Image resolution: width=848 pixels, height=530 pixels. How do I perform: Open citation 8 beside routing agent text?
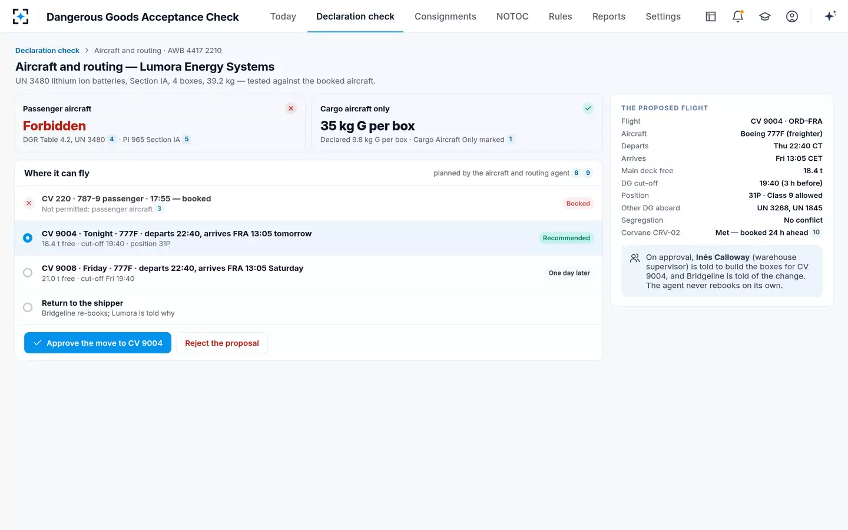(x=576, y=173)
